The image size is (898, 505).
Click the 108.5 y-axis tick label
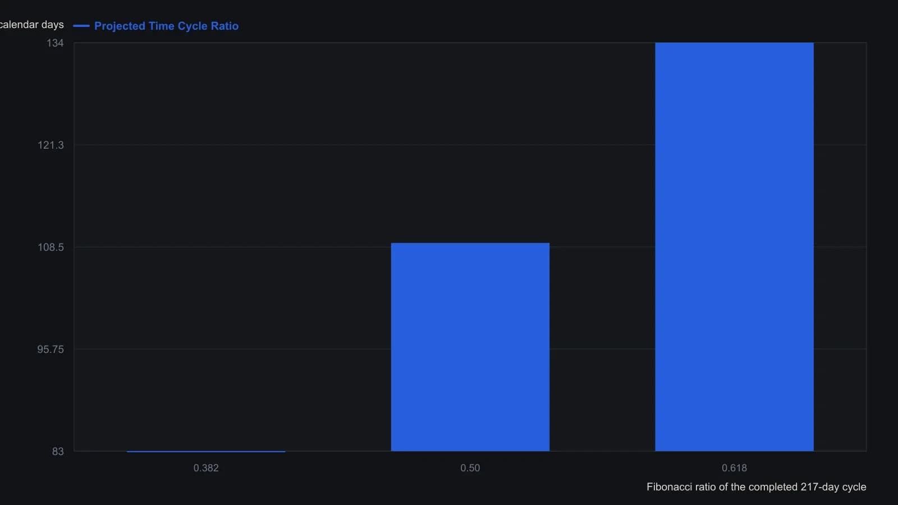point(51,247)
